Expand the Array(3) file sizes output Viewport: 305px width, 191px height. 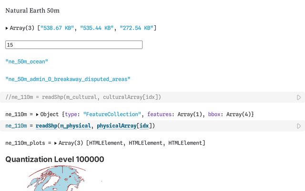[x=7, y=29]
